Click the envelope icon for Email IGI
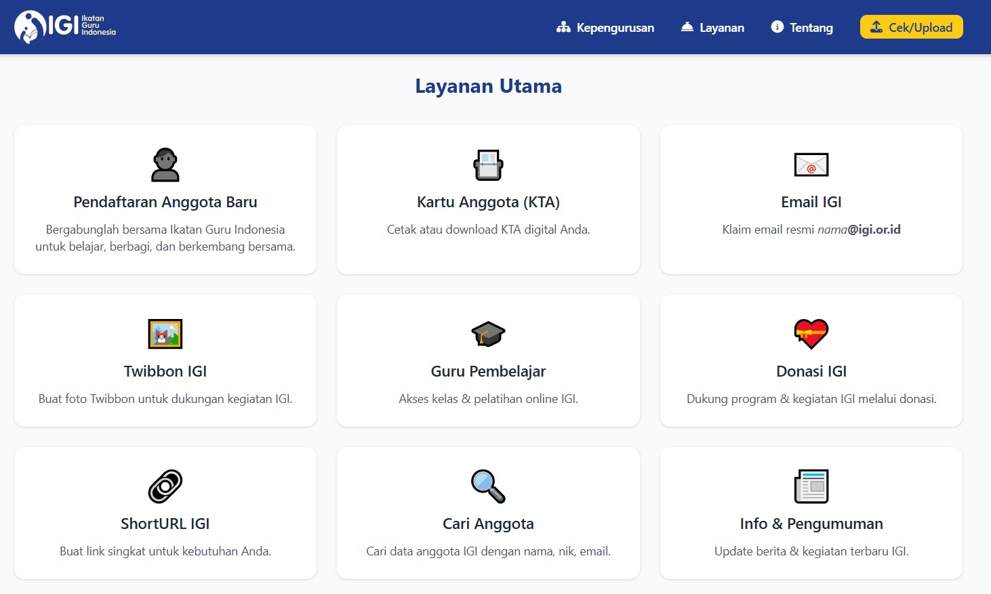Image resolution: width=991 pixels, height=594 pixels. [811, 165]
